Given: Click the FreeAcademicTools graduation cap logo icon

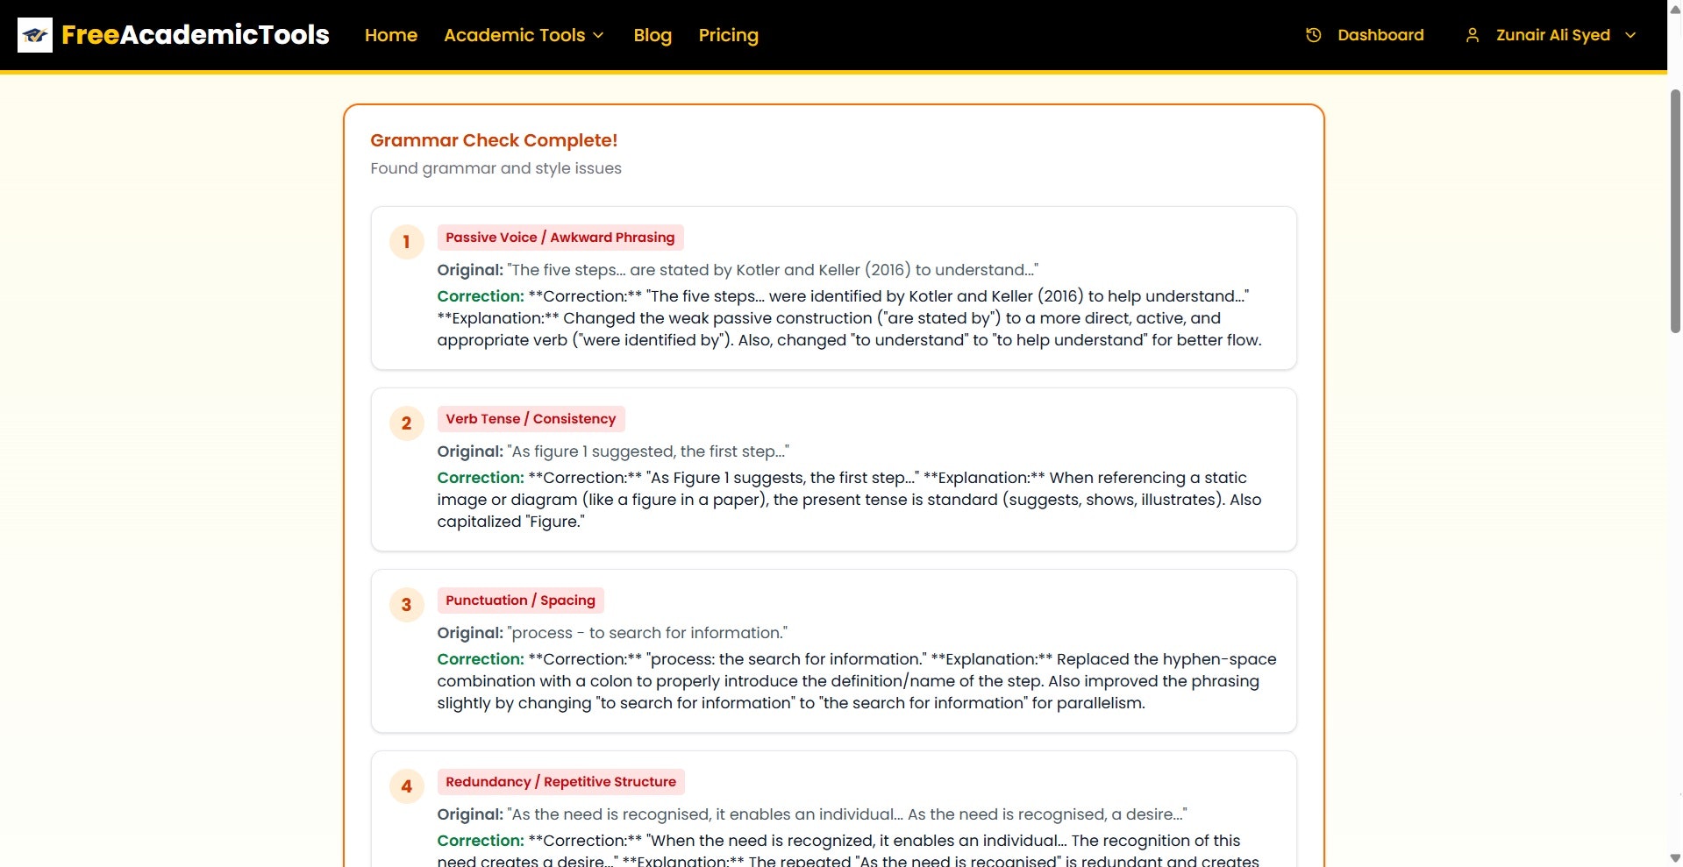Looking at the screenshot, I should click(35, 35).
